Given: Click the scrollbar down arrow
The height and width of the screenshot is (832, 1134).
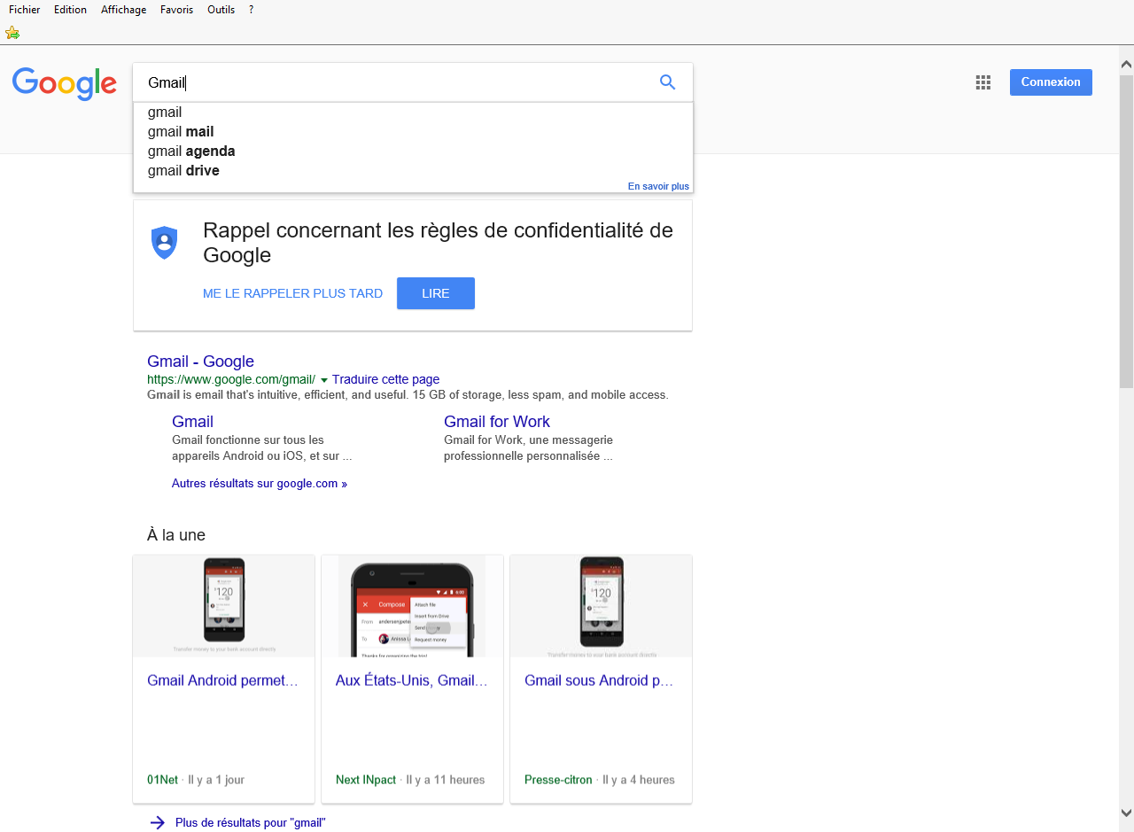Looking at the screenshot, I should tap(1126, 813).
